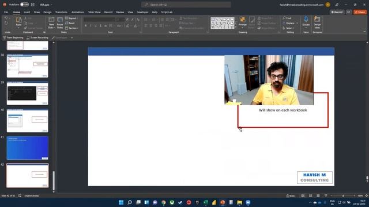Select slide 38 thumbnail
Image resolution: width=369 pixels, height=207 pixels.
tap(28, 66)
